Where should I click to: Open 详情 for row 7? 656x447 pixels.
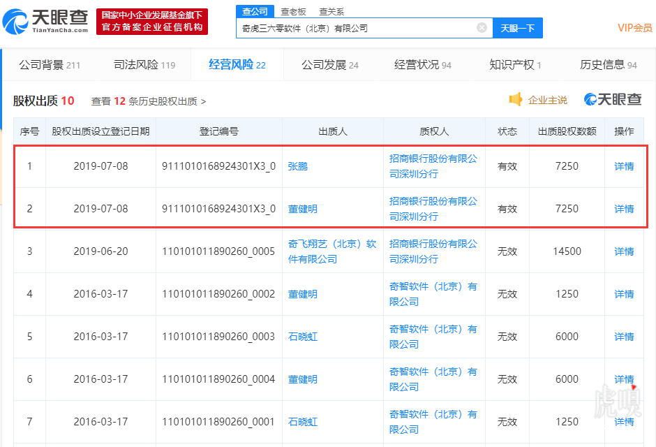tap(624, 422)
